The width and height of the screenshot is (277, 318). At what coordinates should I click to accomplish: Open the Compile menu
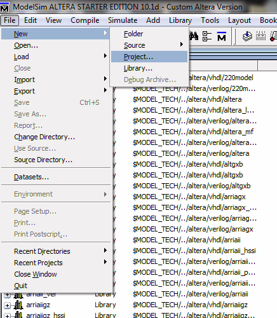click(x=85, y=20)
